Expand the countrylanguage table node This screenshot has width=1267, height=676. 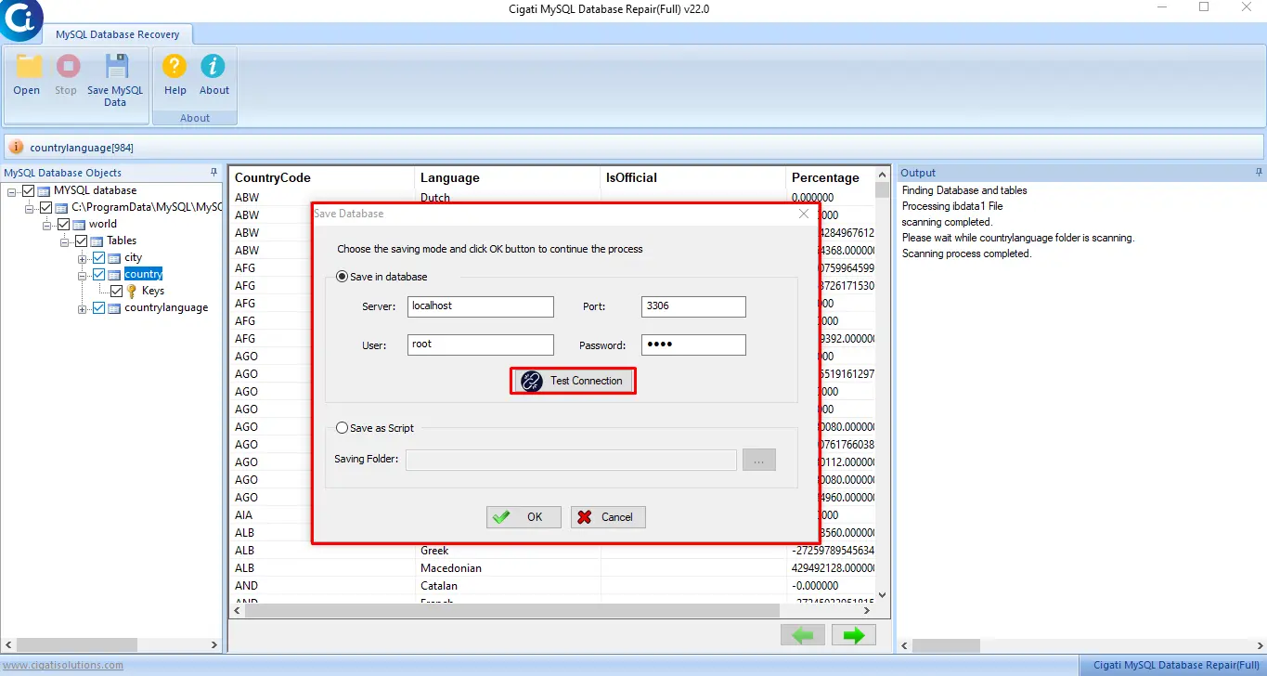[83, 308]
